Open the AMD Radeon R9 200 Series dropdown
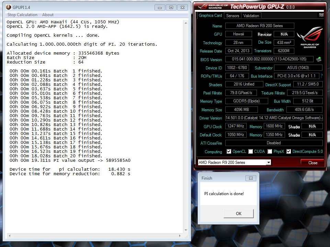The width and height of the screenshot is (330, 247). 268,162
